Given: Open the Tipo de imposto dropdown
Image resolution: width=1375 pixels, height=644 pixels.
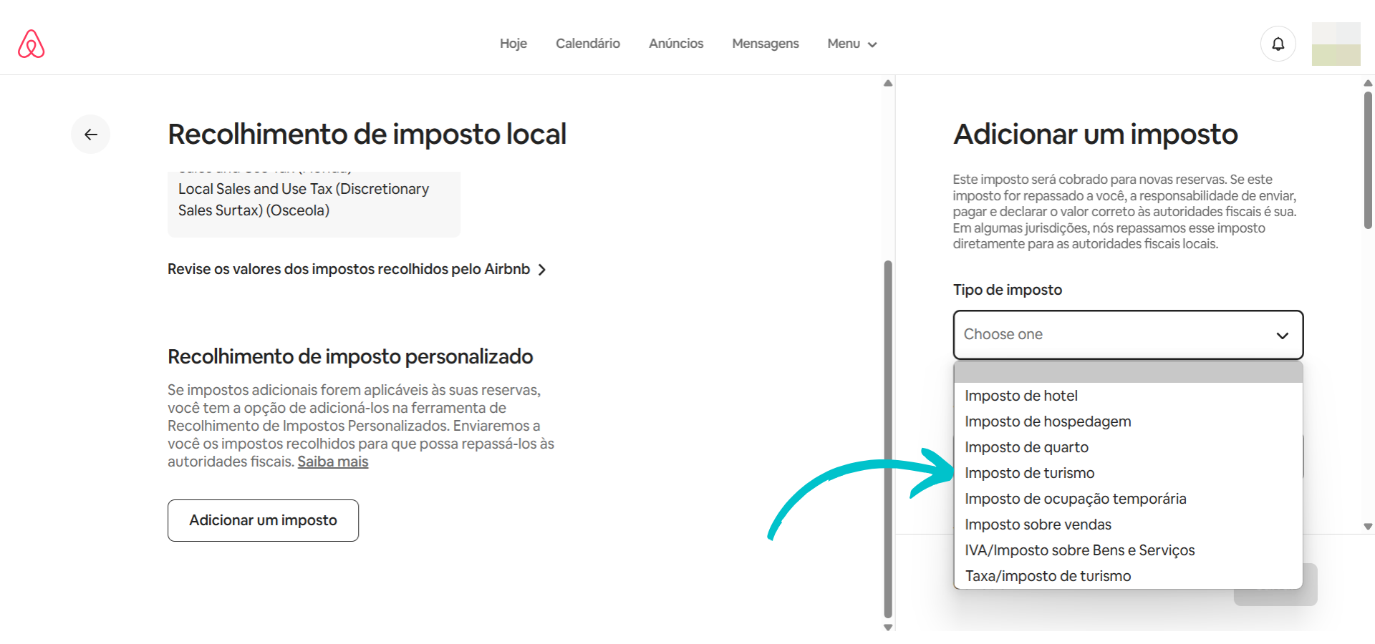Looking at the screenshot, I should tap(1127, 335).
